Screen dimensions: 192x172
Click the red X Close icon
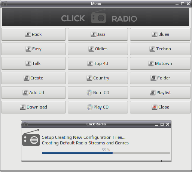tap(155, 107)
